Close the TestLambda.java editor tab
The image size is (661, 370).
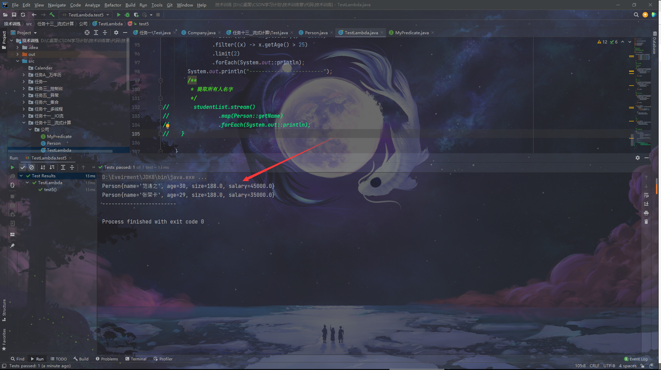[x=382, y=33]
